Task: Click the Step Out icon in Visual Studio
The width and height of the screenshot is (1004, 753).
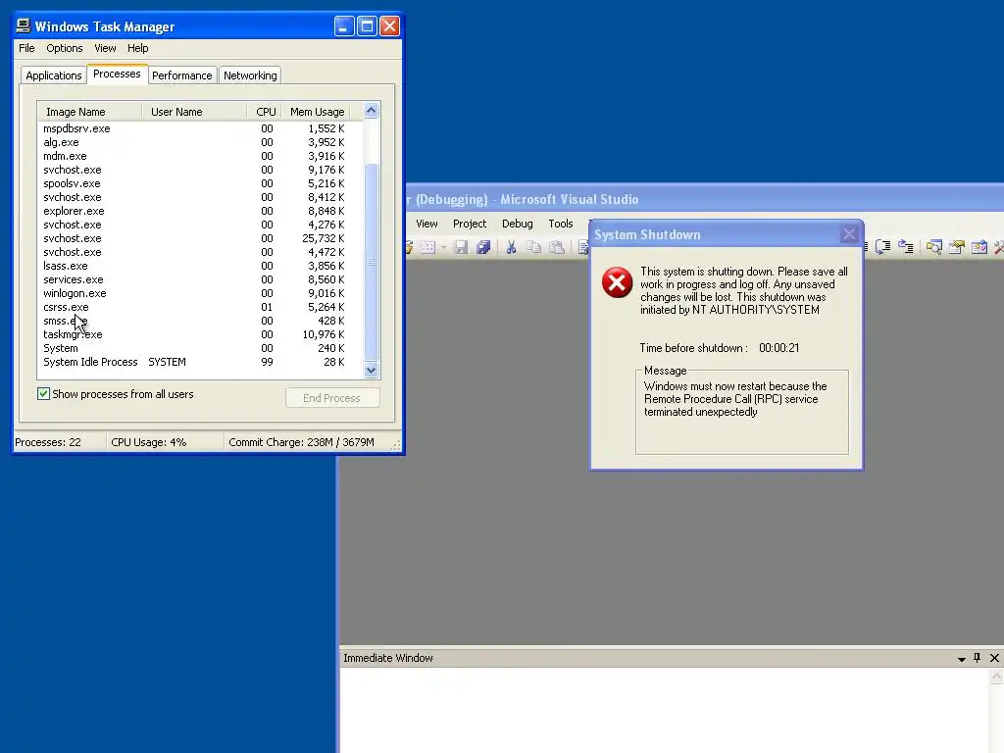Action: pos(905,247)
